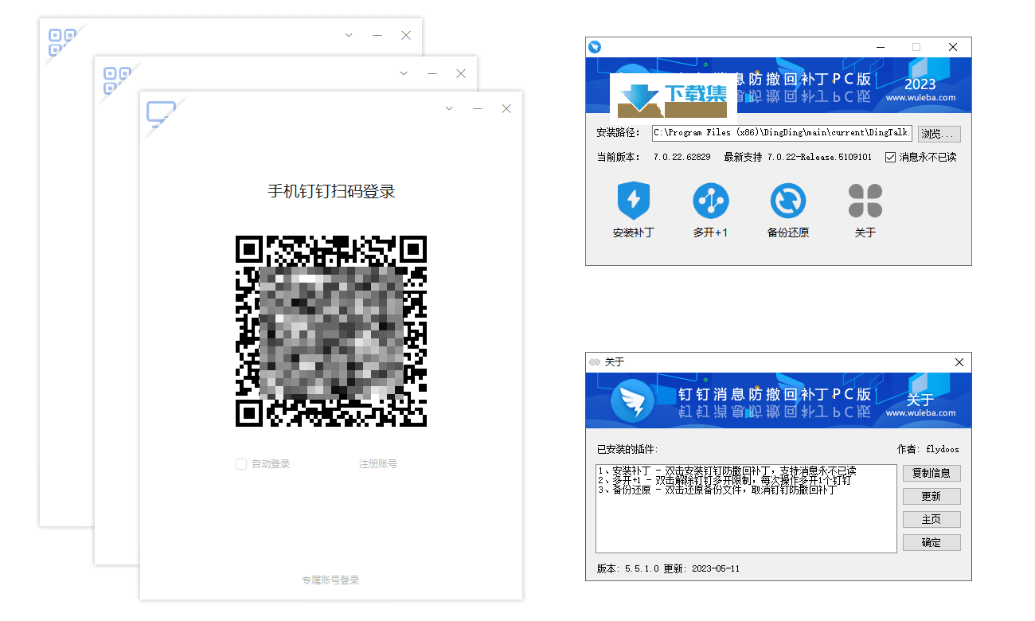This screenshot has width=1035, height=621.
Task: Click the 更新 button
Action: coord(931,496)
